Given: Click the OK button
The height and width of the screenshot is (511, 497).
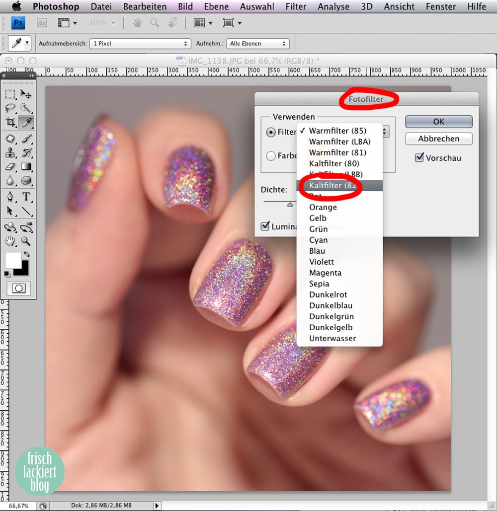Looking at the screenshot, I should pyautogui.click(x=439, y=122).
